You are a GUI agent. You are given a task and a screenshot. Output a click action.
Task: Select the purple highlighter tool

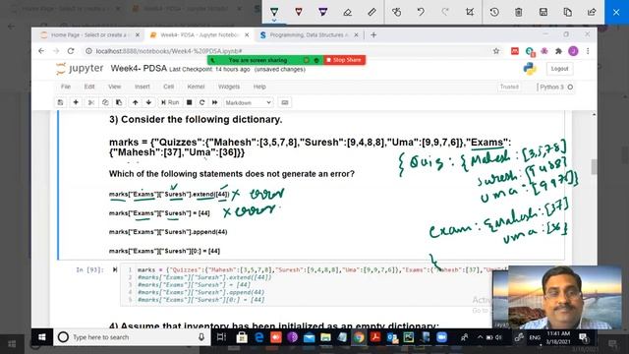pos(323,12)
